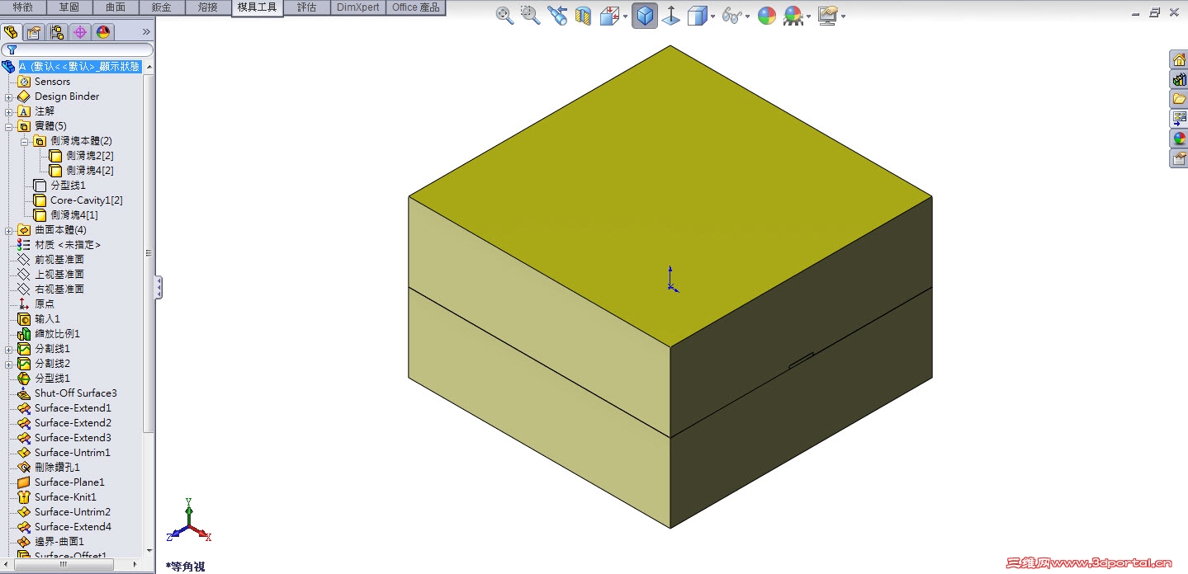Viewport: 1188px width, 574px height.
Task: Switch to the 鈑金 tab
Action: click(x=162, y=7)
